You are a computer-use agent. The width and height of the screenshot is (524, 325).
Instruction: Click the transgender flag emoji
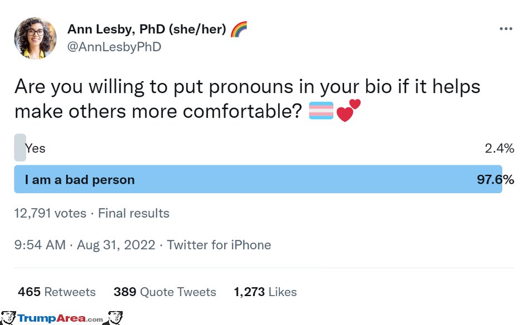click(x=321, y=111)
